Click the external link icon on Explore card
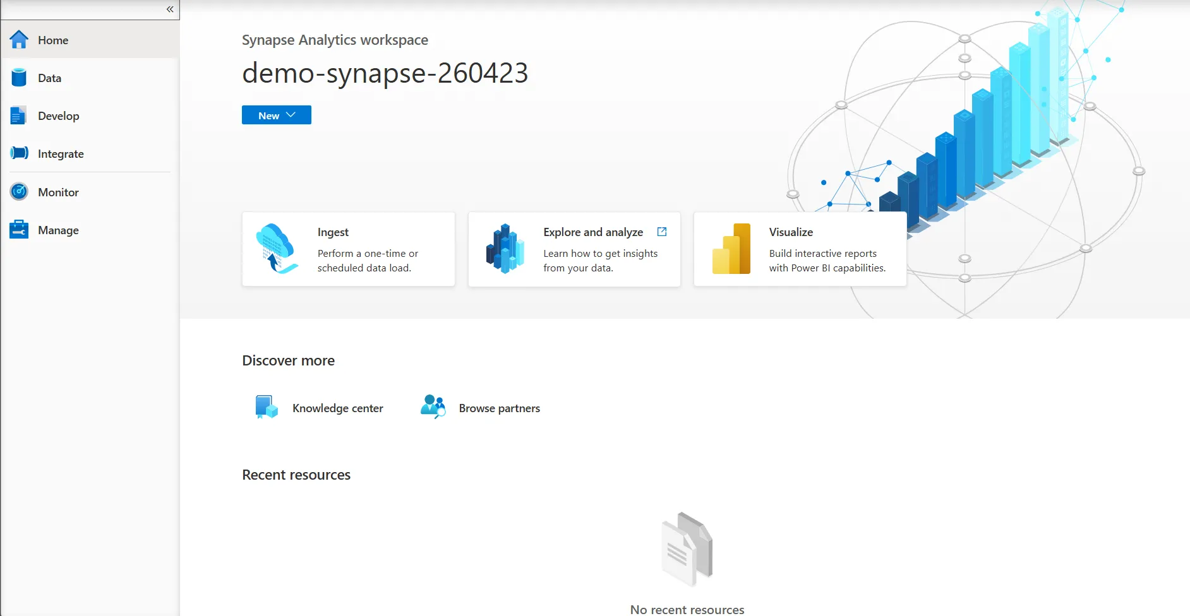Image resolution: width=1190 pixels, height=616 pixels. pos(662,232)
